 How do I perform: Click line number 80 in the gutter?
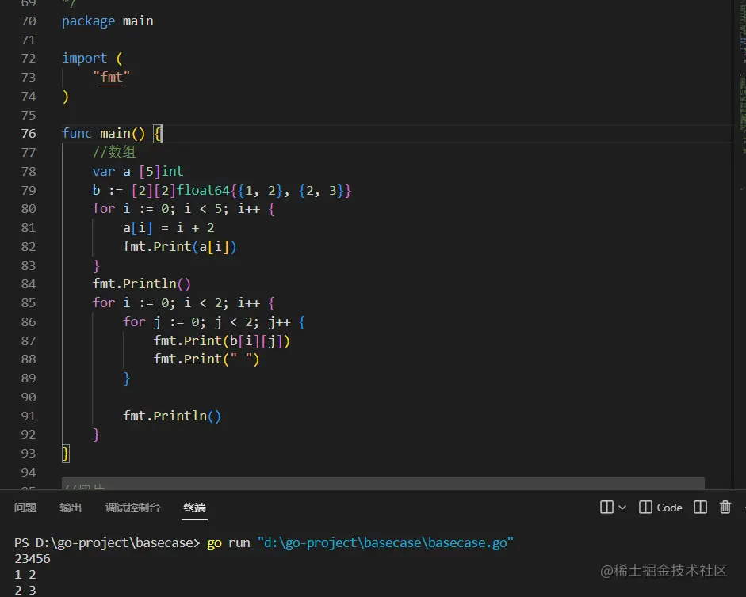(29, 209)
